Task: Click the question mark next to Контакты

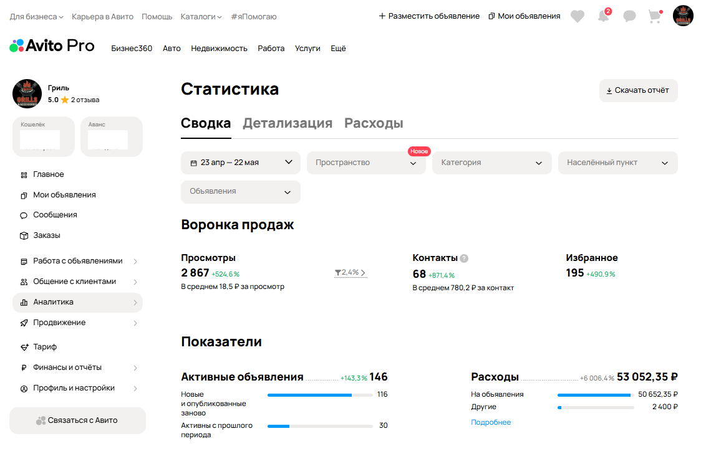Action: click(464, 258)
